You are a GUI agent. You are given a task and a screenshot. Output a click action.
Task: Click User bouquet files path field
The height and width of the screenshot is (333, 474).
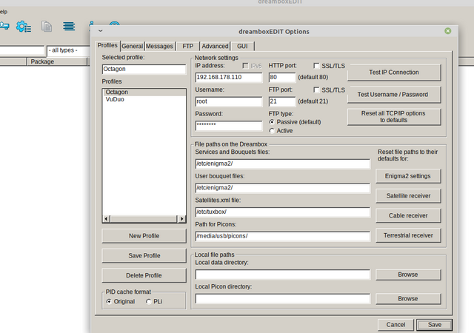click(x=282, y=188)
